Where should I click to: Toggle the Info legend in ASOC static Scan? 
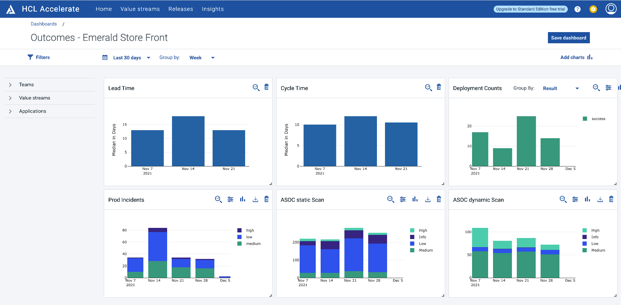pos(418,237)
